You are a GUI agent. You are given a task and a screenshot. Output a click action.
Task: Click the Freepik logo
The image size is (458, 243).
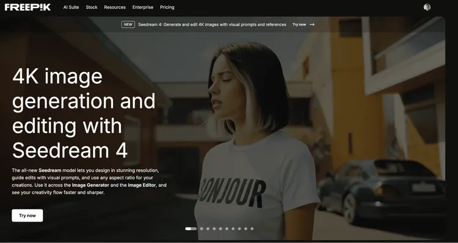coord(27,7)
